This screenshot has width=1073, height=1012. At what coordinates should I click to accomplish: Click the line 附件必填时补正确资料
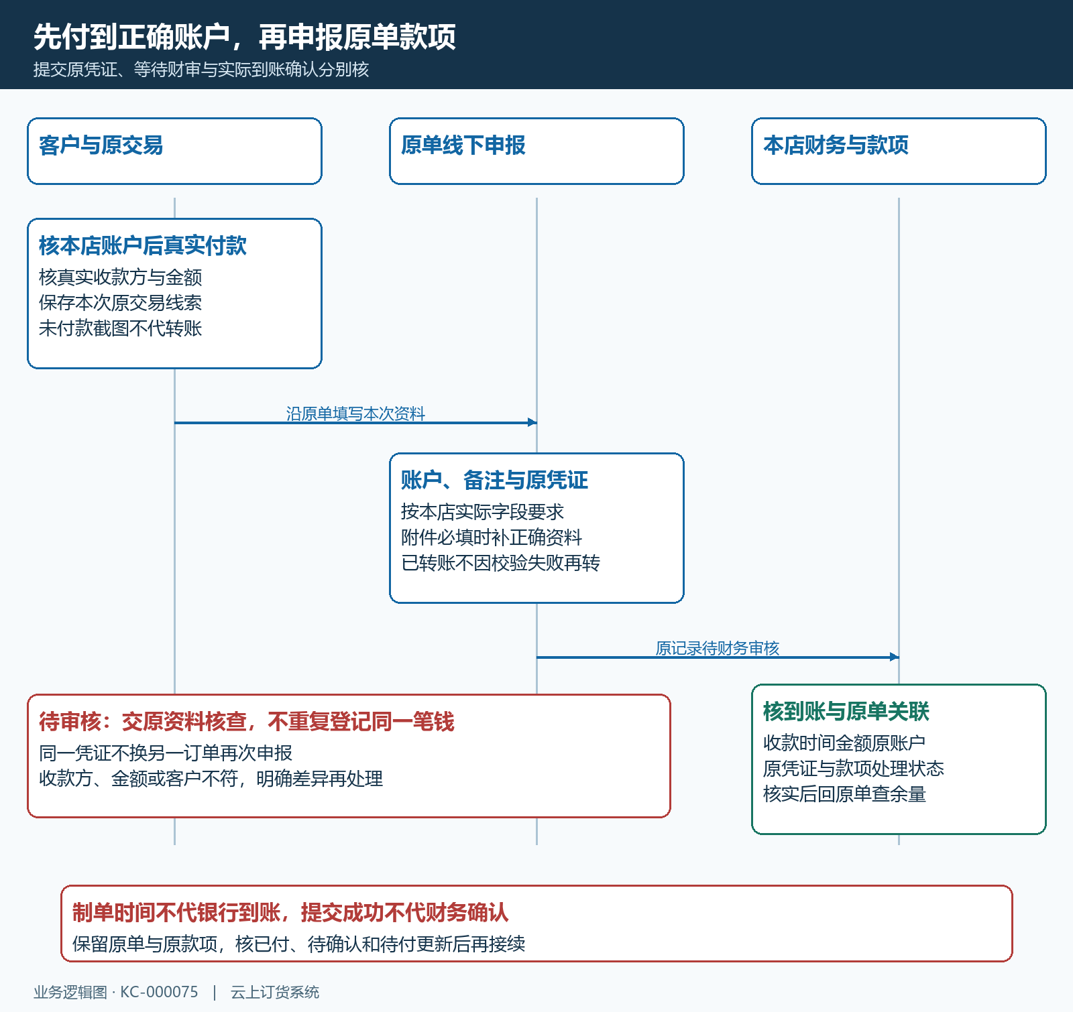pyautogui.click(x=492, y=537)
